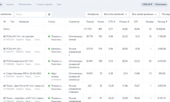Screen dimensions: 170x102
Task: Click sort arrow on Показы column
Action: click(93, 22)
